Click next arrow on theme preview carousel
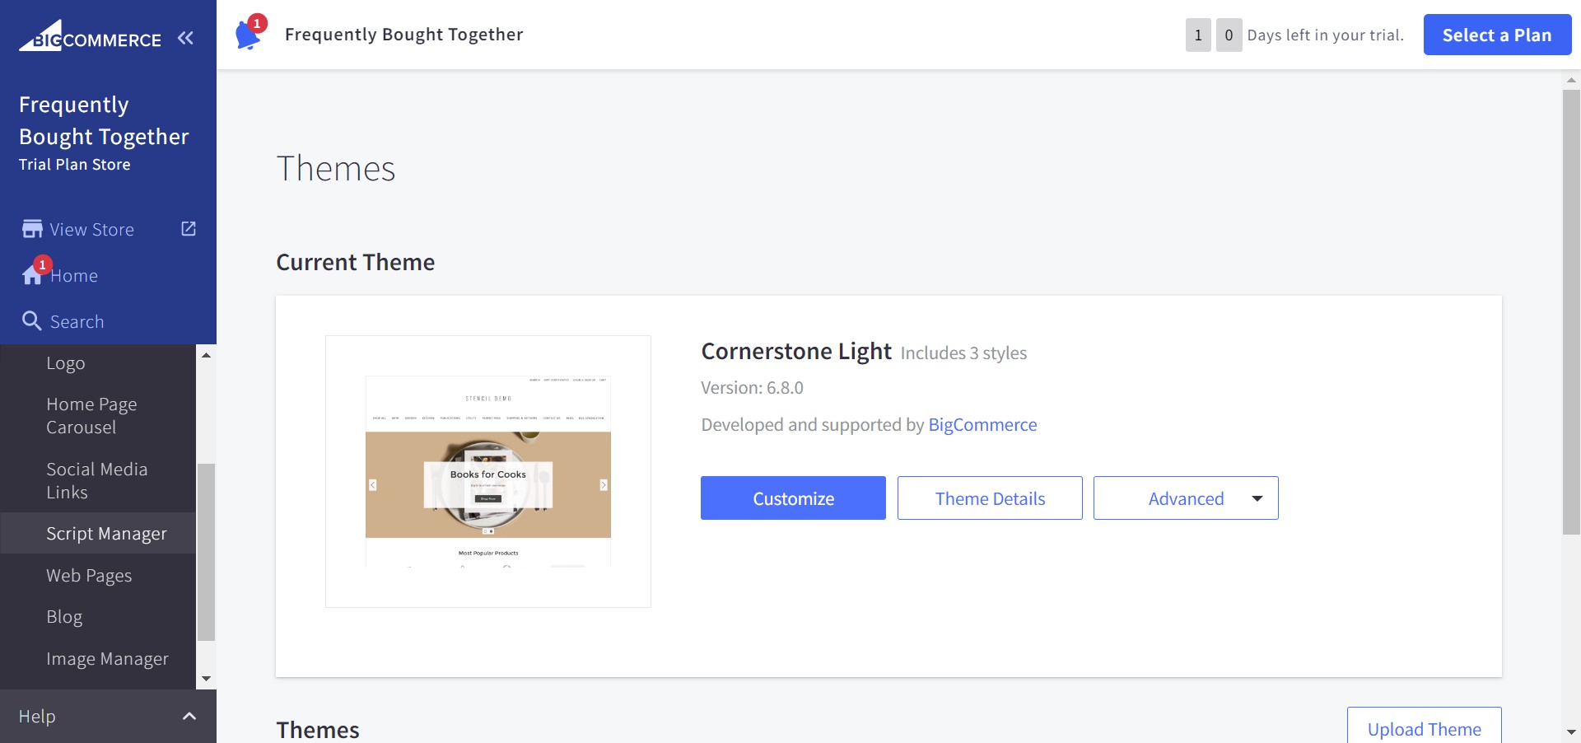This screenshot has height=743, width=1581. coord(604,485)
